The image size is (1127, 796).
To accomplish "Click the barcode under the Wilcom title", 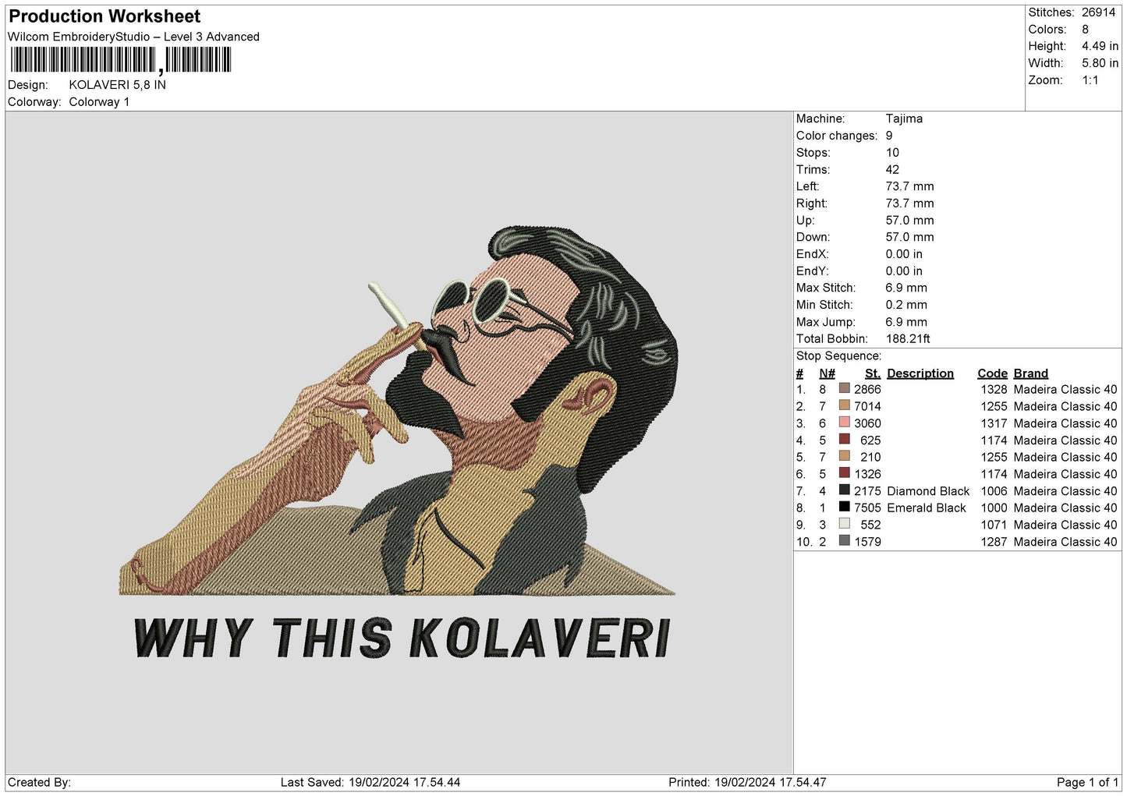I will (121, 60).
